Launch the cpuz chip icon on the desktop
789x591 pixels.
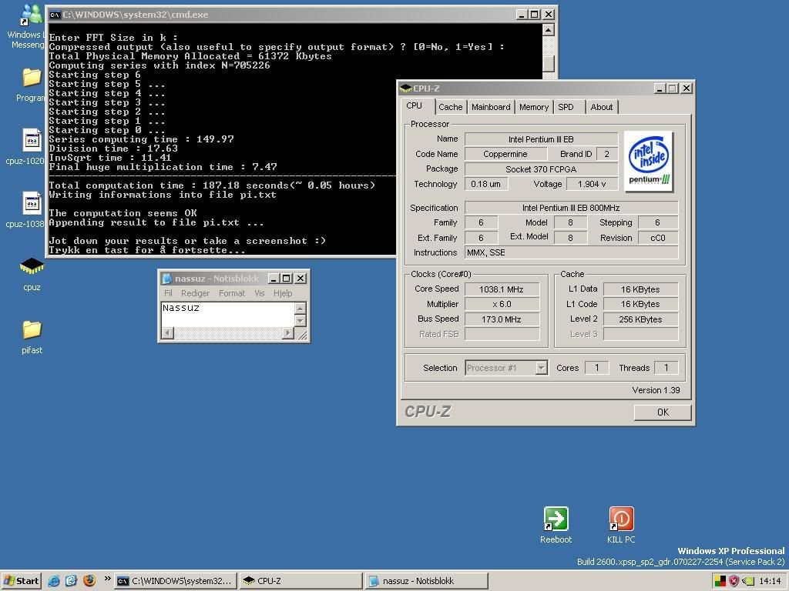[x=32, y=265]
